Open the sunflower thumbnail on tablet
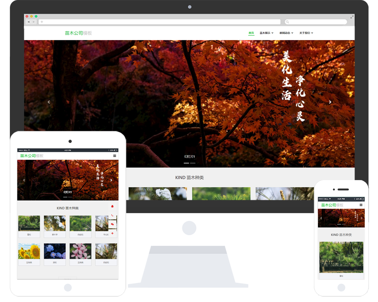The height and width of the screenshot is (302, 378). pos(29,251)
